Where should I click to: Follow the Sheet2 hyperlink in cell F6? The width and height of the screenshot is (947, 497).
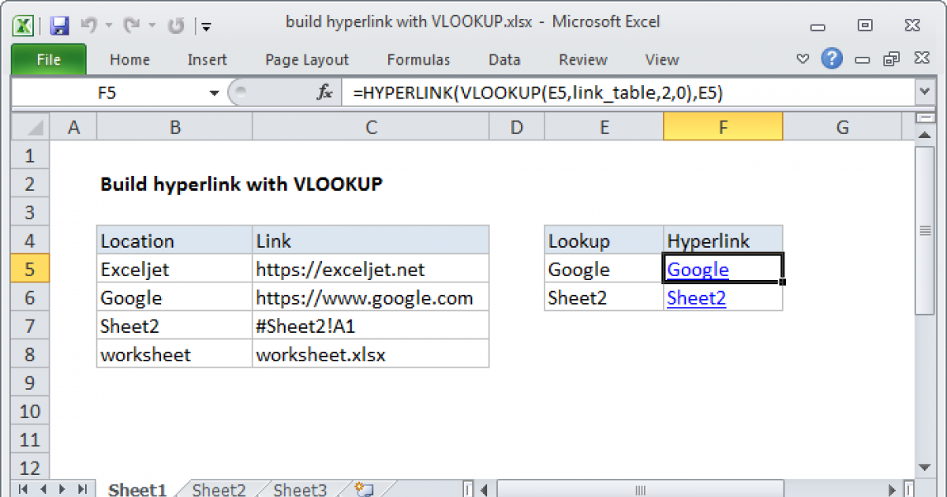click(x=696, y=297)
